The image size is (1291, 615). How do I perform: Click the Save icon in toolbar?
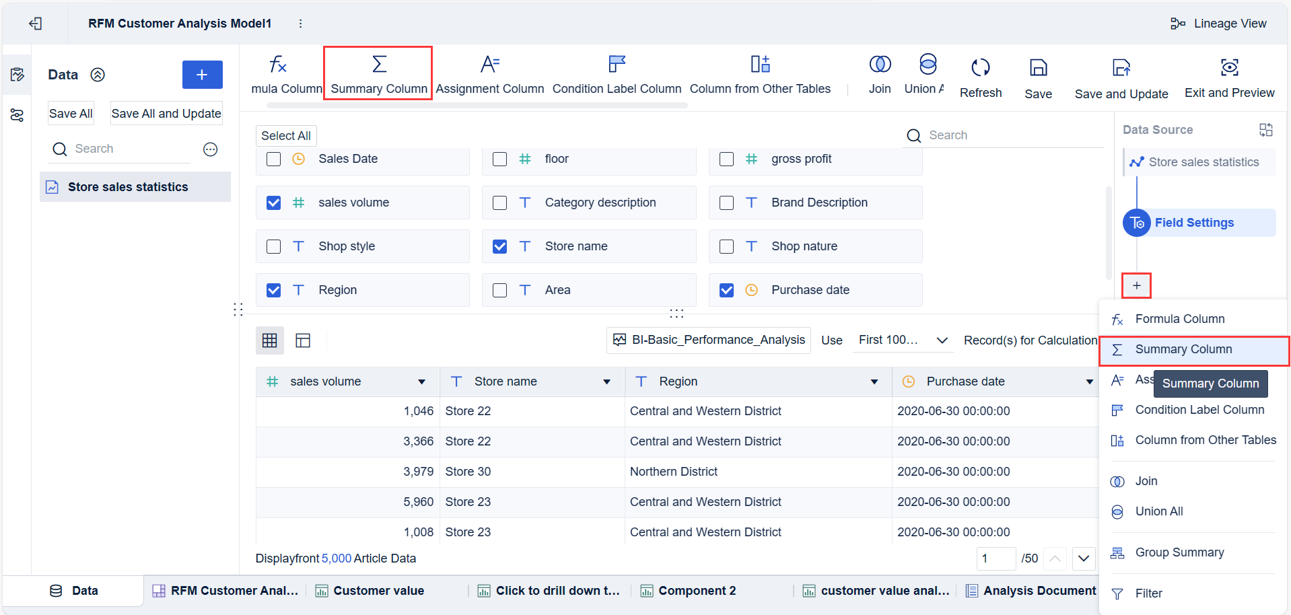coord(1039,67)
